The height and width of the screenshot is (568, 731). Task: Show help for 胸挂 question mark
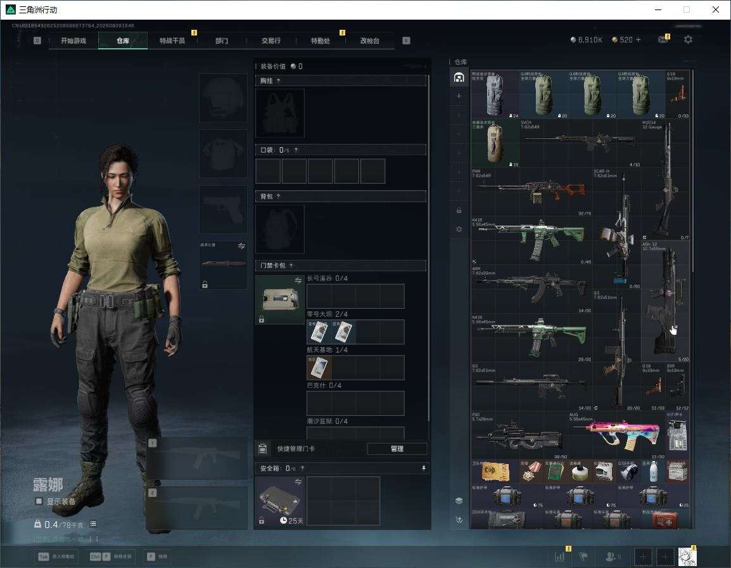click(278, 81)
